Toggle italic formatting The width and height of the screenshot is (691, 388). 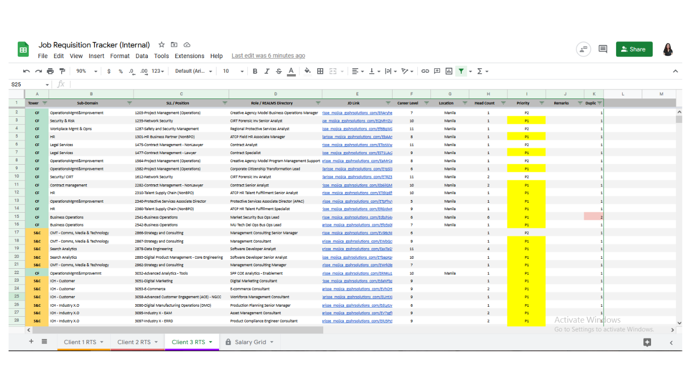click(x=267, y=71)
